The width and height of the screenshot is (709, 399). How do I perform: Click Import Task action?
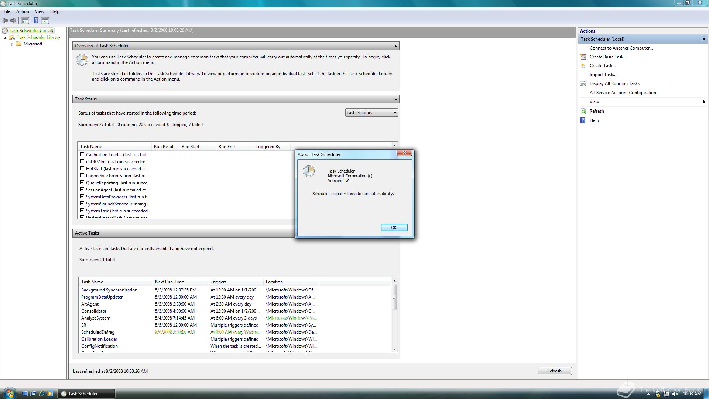[603, 75]
